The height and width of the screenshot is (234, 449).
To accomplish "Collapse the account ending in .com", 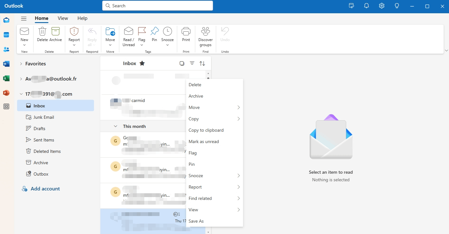I will [21, 94].
